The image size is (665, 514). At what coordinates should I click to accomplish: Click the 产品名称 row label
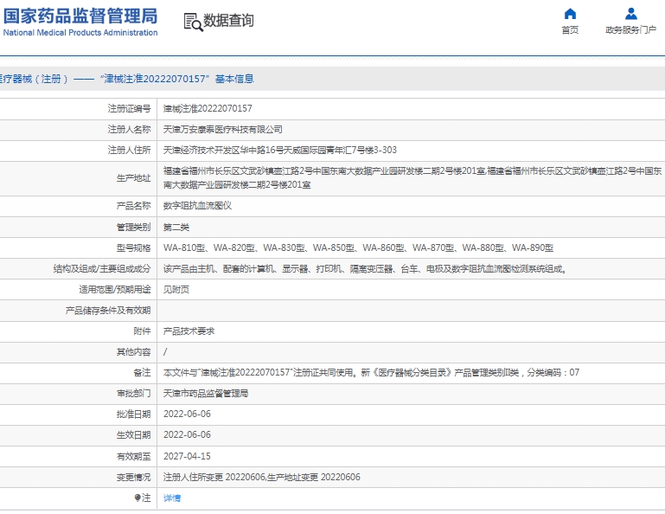pos(133,206)
